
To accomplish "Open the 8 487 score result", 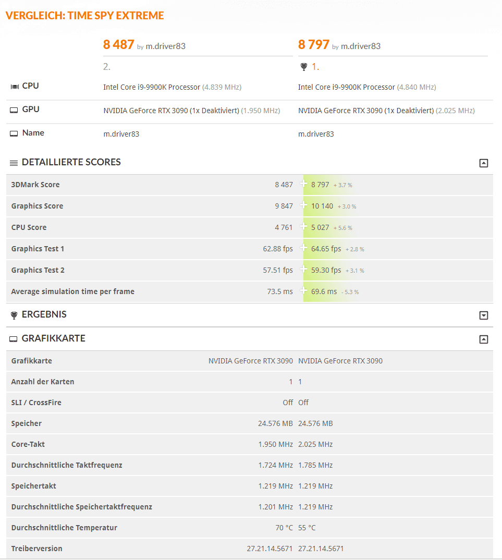I will 118,45.
